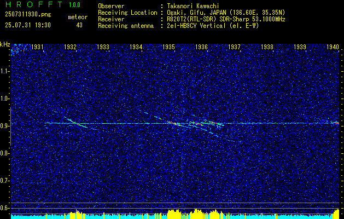
Task: Click the Receiving antenna label
Action: 126,26
